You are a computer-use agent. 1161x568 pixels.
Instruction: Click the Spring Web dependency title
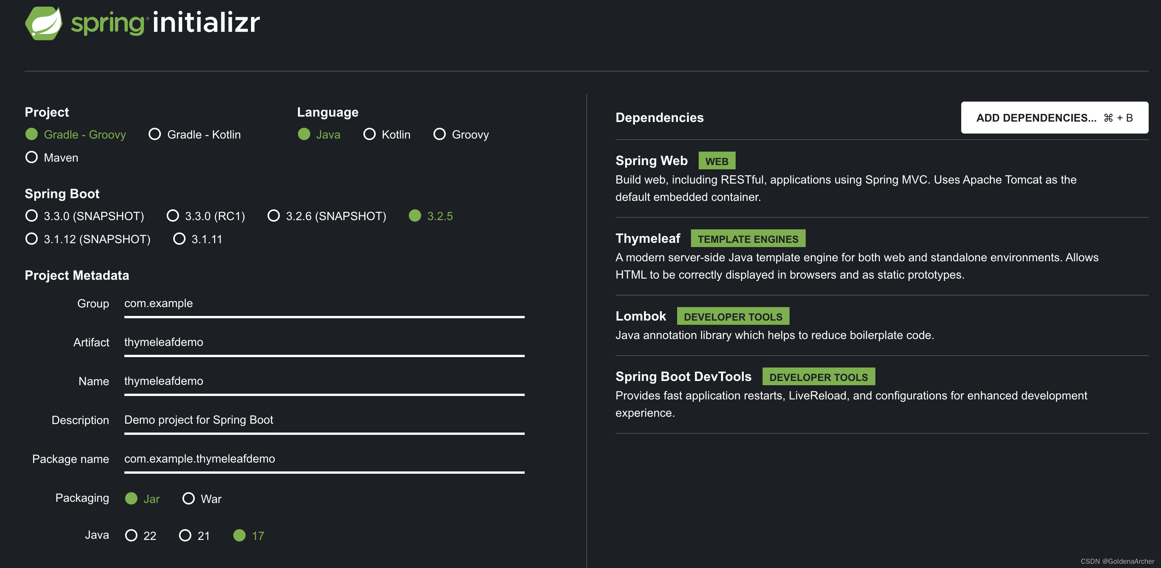[x=651, y=160]
